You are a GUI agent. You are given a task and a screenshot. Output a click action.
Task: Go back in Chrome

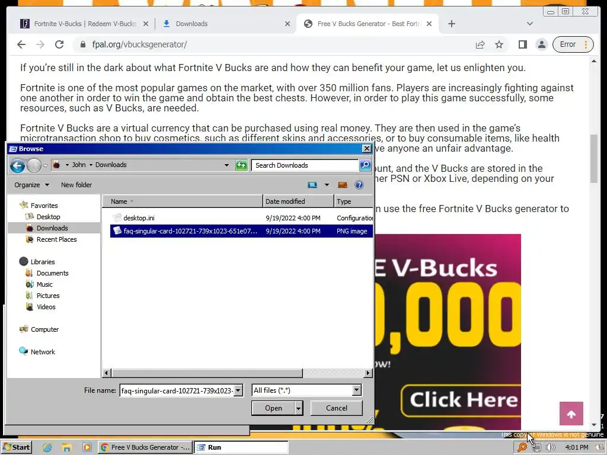coord(21,44)
